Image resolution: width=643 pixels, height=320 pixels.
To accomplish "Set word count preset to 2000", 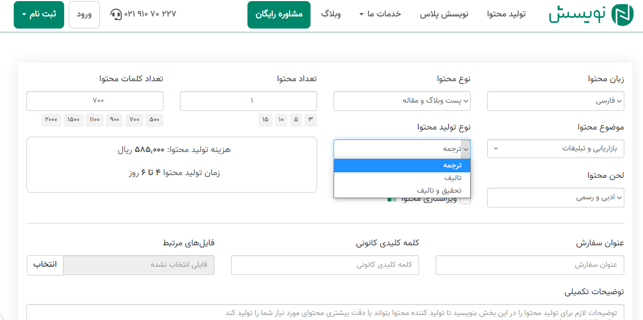I will [x=51, y=120].
